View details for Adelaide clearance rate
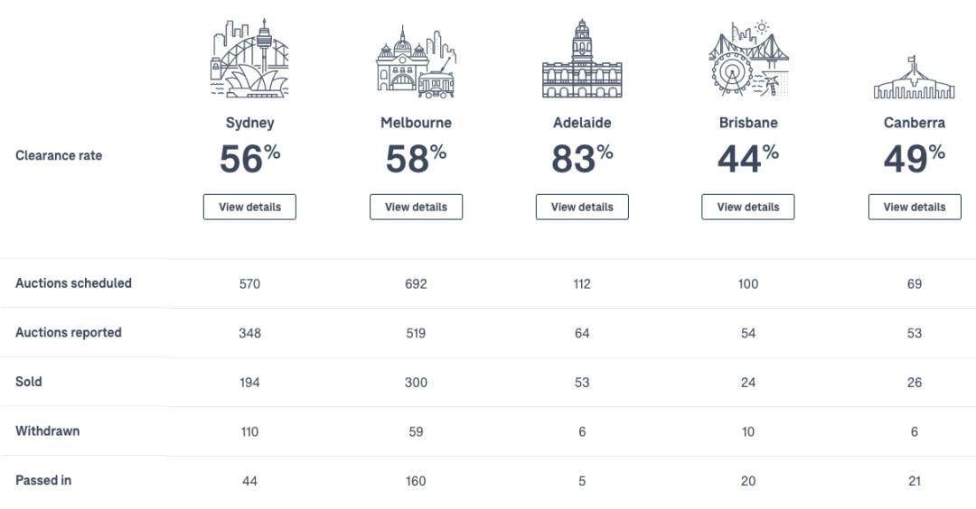Screen dimensions: 976x509 (x=582, y=207)
